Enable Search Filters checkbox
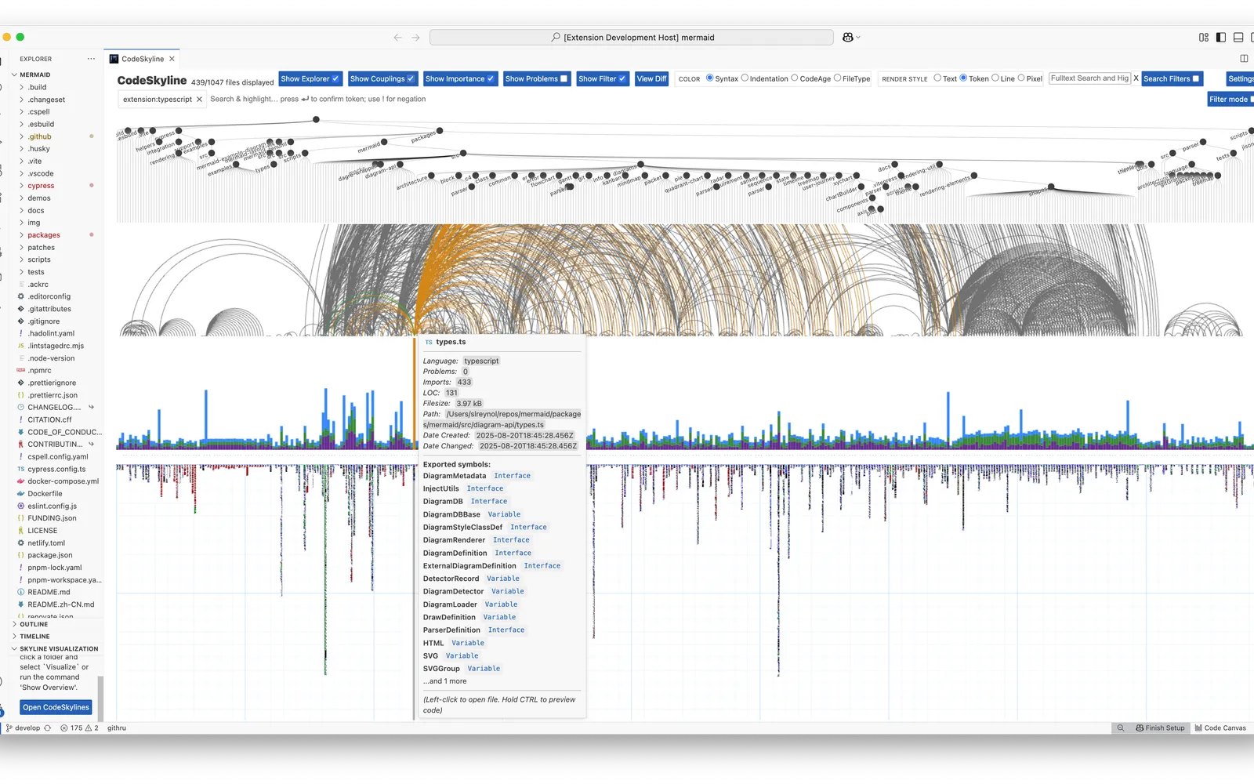 point(1196,78)
